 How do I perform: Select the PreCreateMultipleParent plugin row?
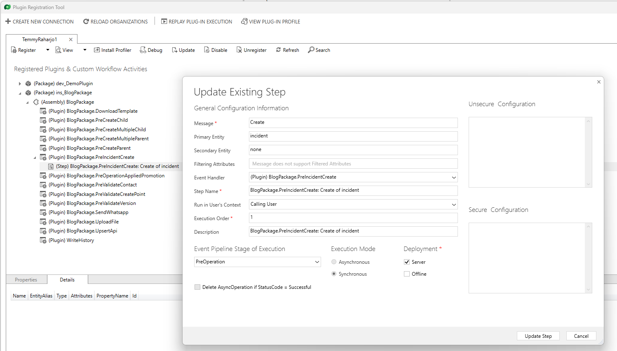click(99, 139)
